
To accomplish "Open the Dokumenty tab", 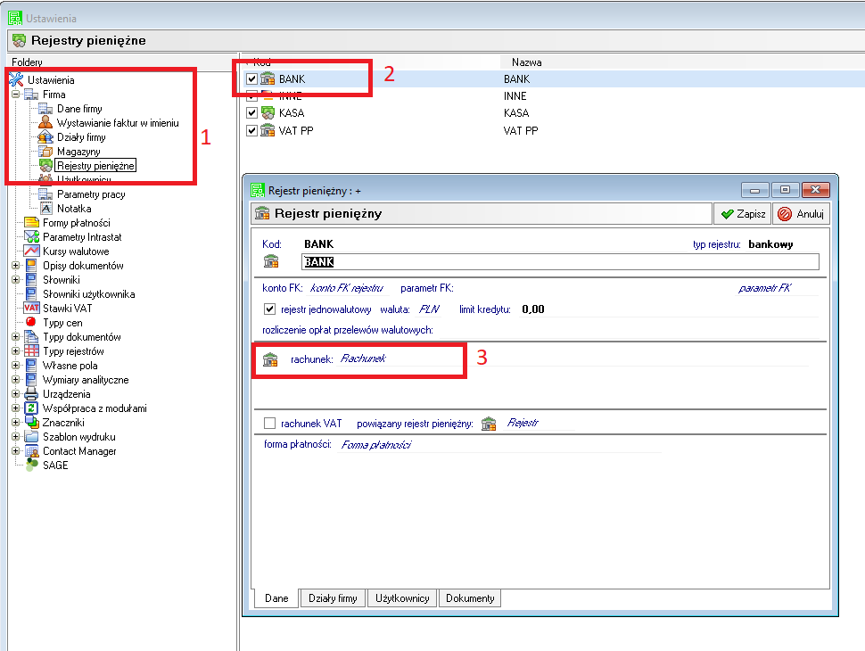I will coord(470,598).
